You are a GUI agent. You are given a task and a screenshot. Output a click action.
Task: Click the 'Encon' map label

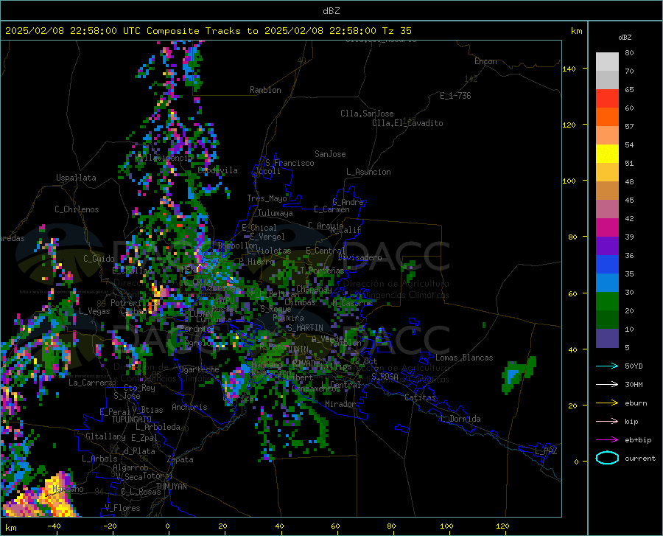(x=485, y=61)
